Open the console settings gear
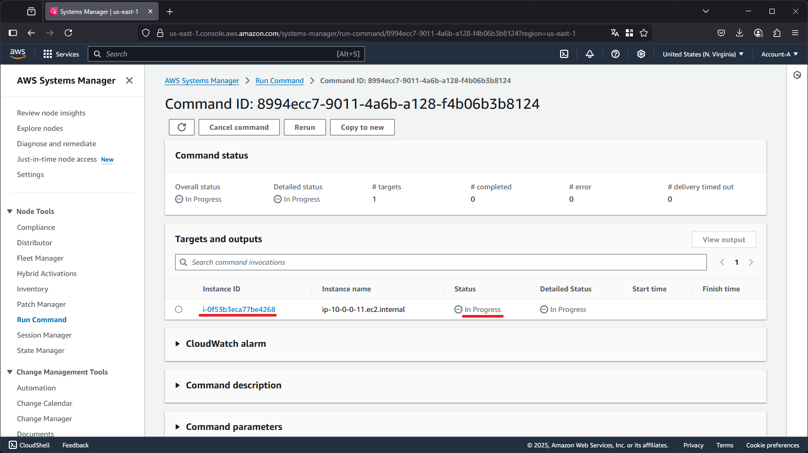The height and width of the screenshot is (453, 808). click(x=641, y=54)
